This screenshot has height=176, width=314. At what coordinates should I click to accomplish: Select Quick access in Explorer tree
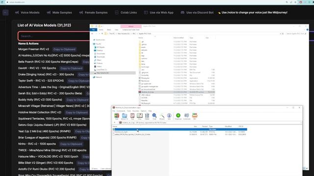(99, 40)
